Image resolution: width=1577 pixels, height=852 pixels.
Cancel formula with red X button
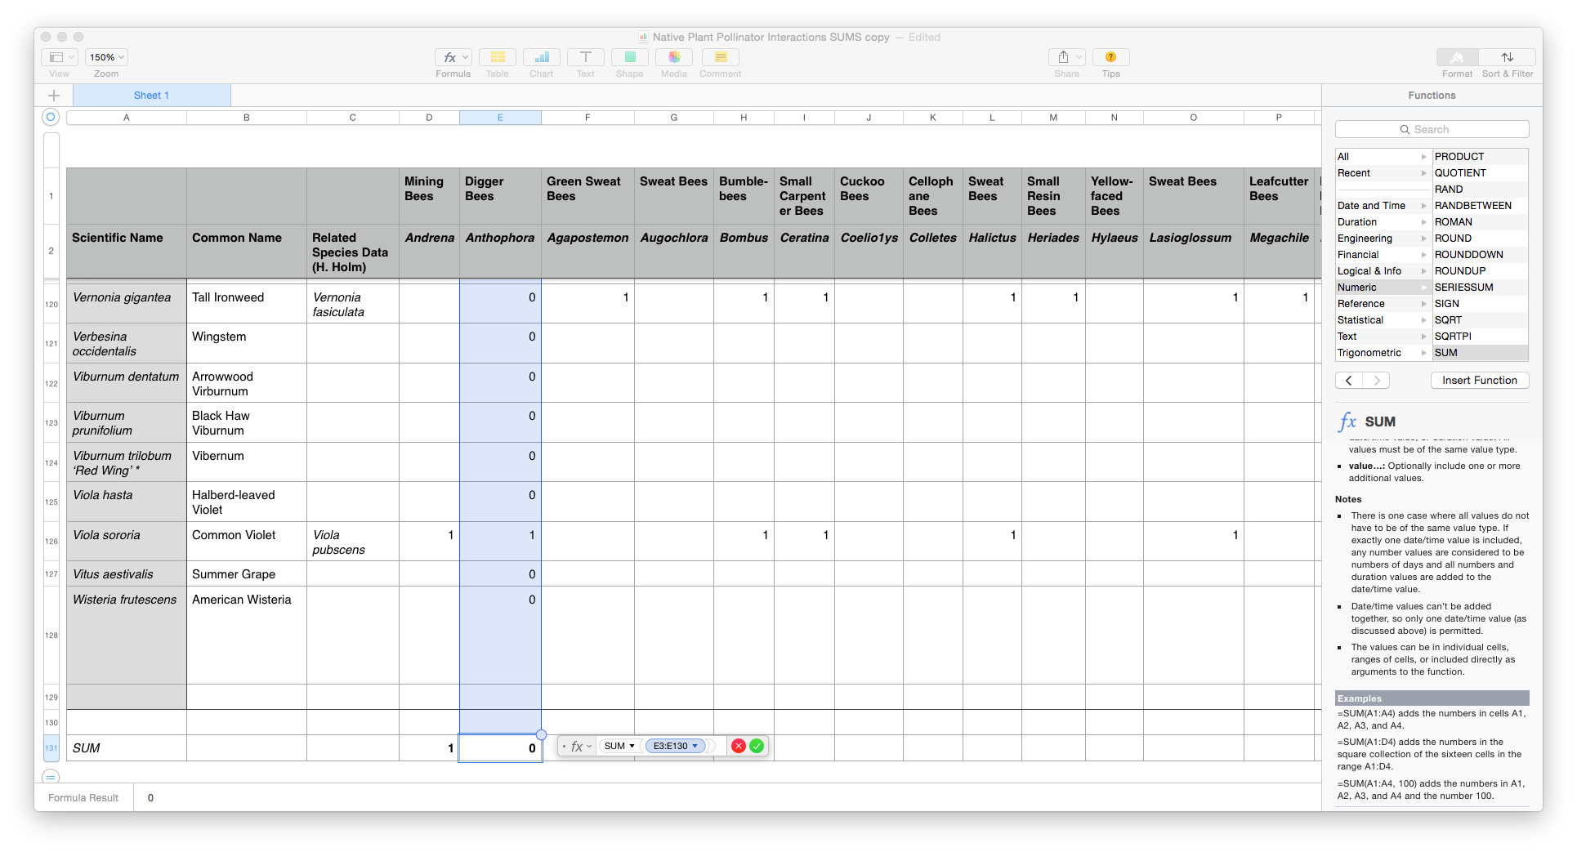point(739,746)
